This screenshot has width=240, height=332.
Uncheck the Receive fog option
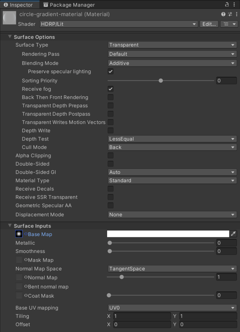coord(111,89)
